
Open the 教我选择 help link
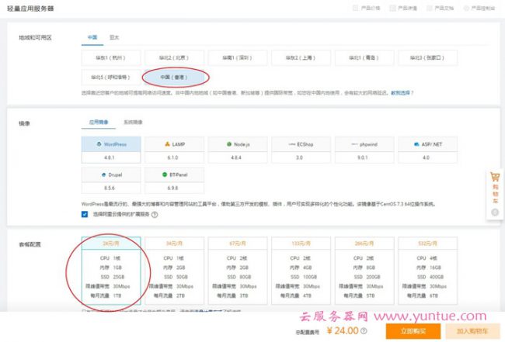click(400, 92)
